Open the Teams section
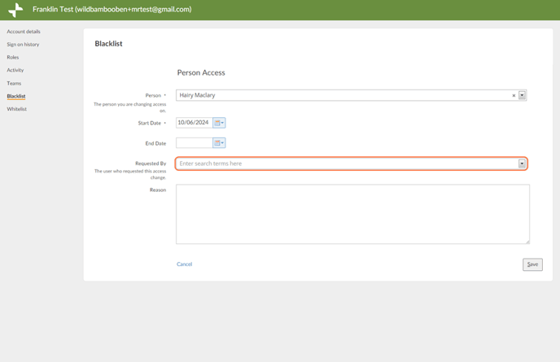 14,83
